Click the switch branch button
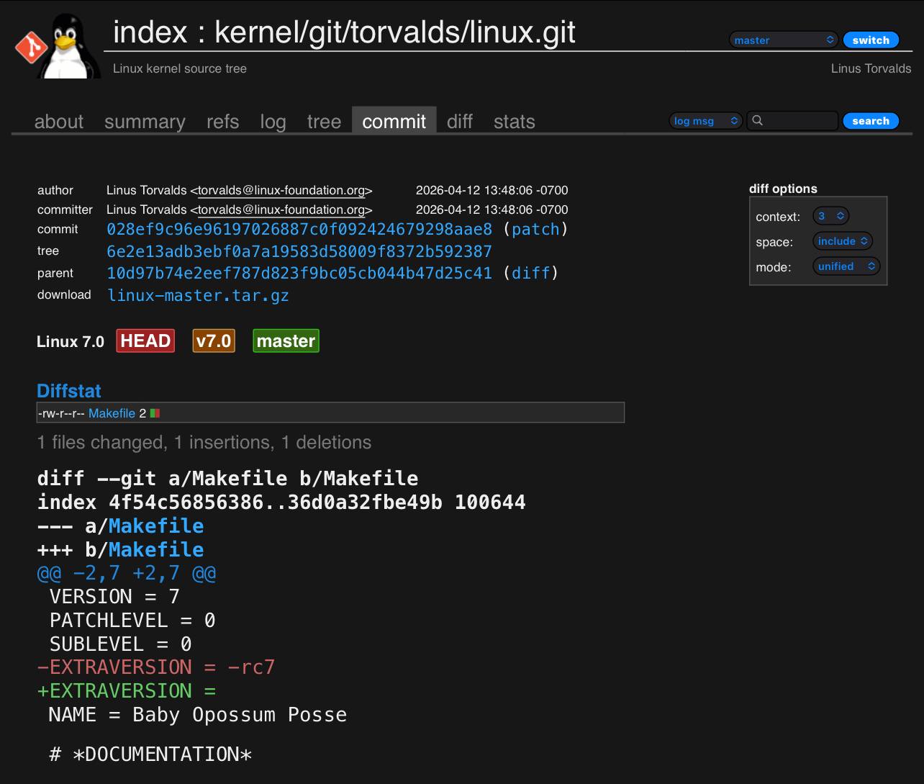924x784 pixels. tap(871, 40)
